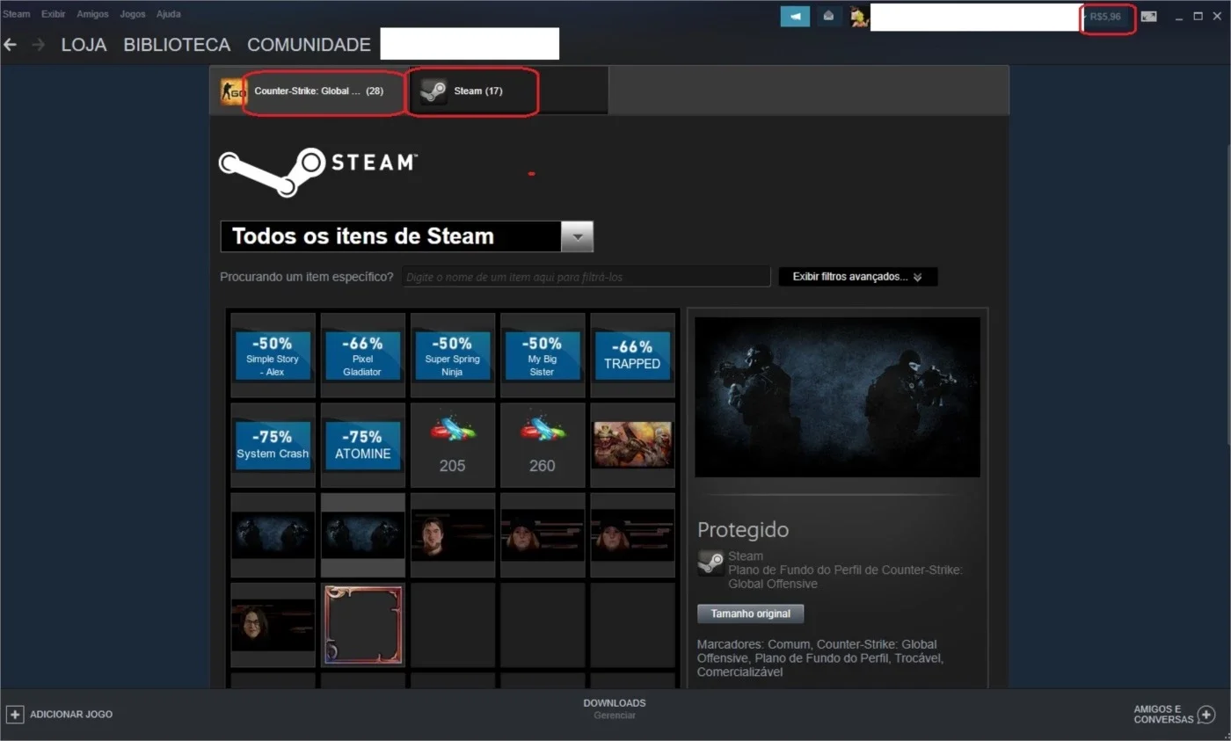
Task: Click Tamanho original button
Action: click(750, 614)
